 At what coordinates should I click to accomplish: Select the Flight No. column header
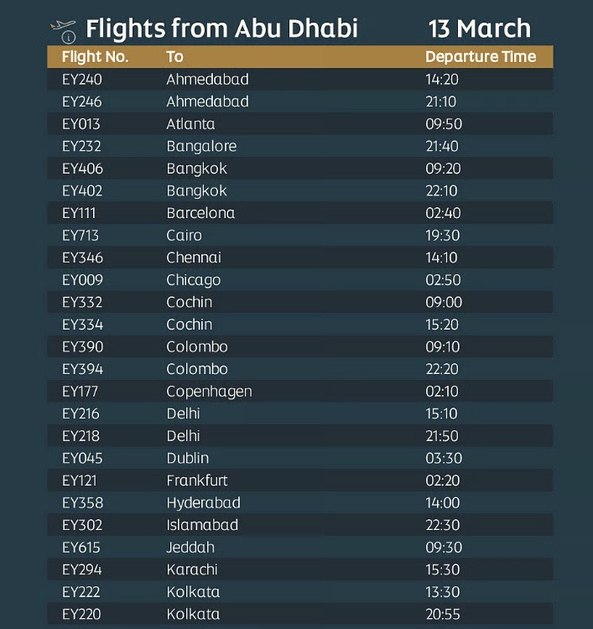(x=95, y=56)
